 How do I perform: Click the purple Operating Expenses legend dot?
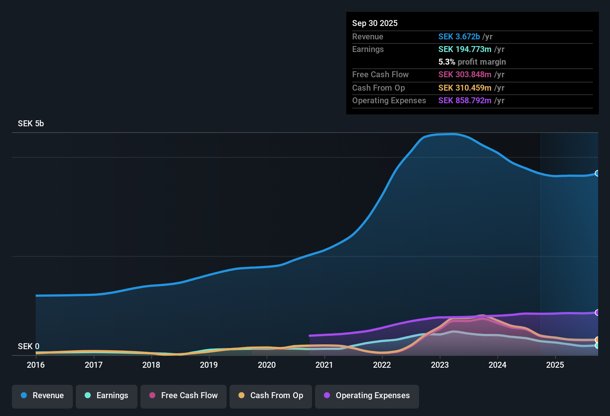point(327,396)
